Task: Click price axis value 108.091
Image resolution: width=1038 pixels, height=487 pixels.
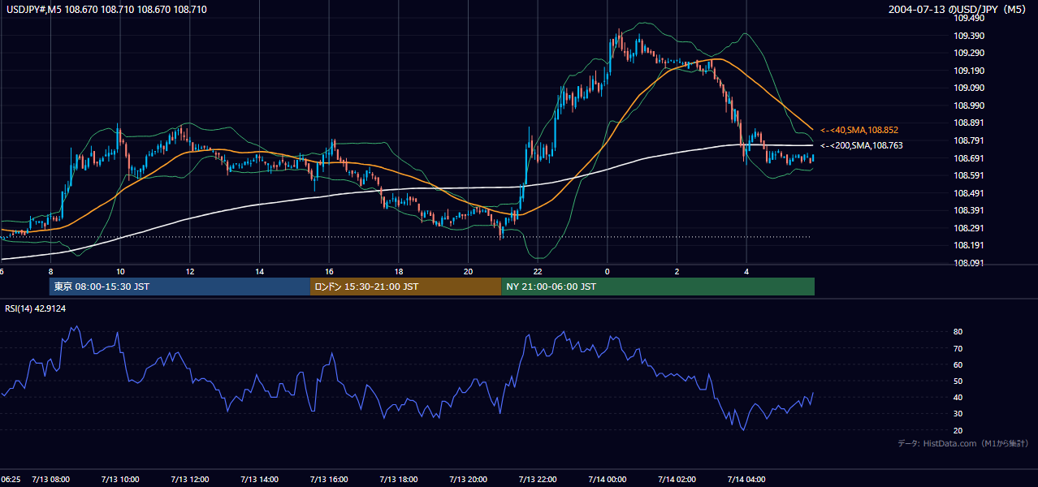Action: click(x=968, y=263)
